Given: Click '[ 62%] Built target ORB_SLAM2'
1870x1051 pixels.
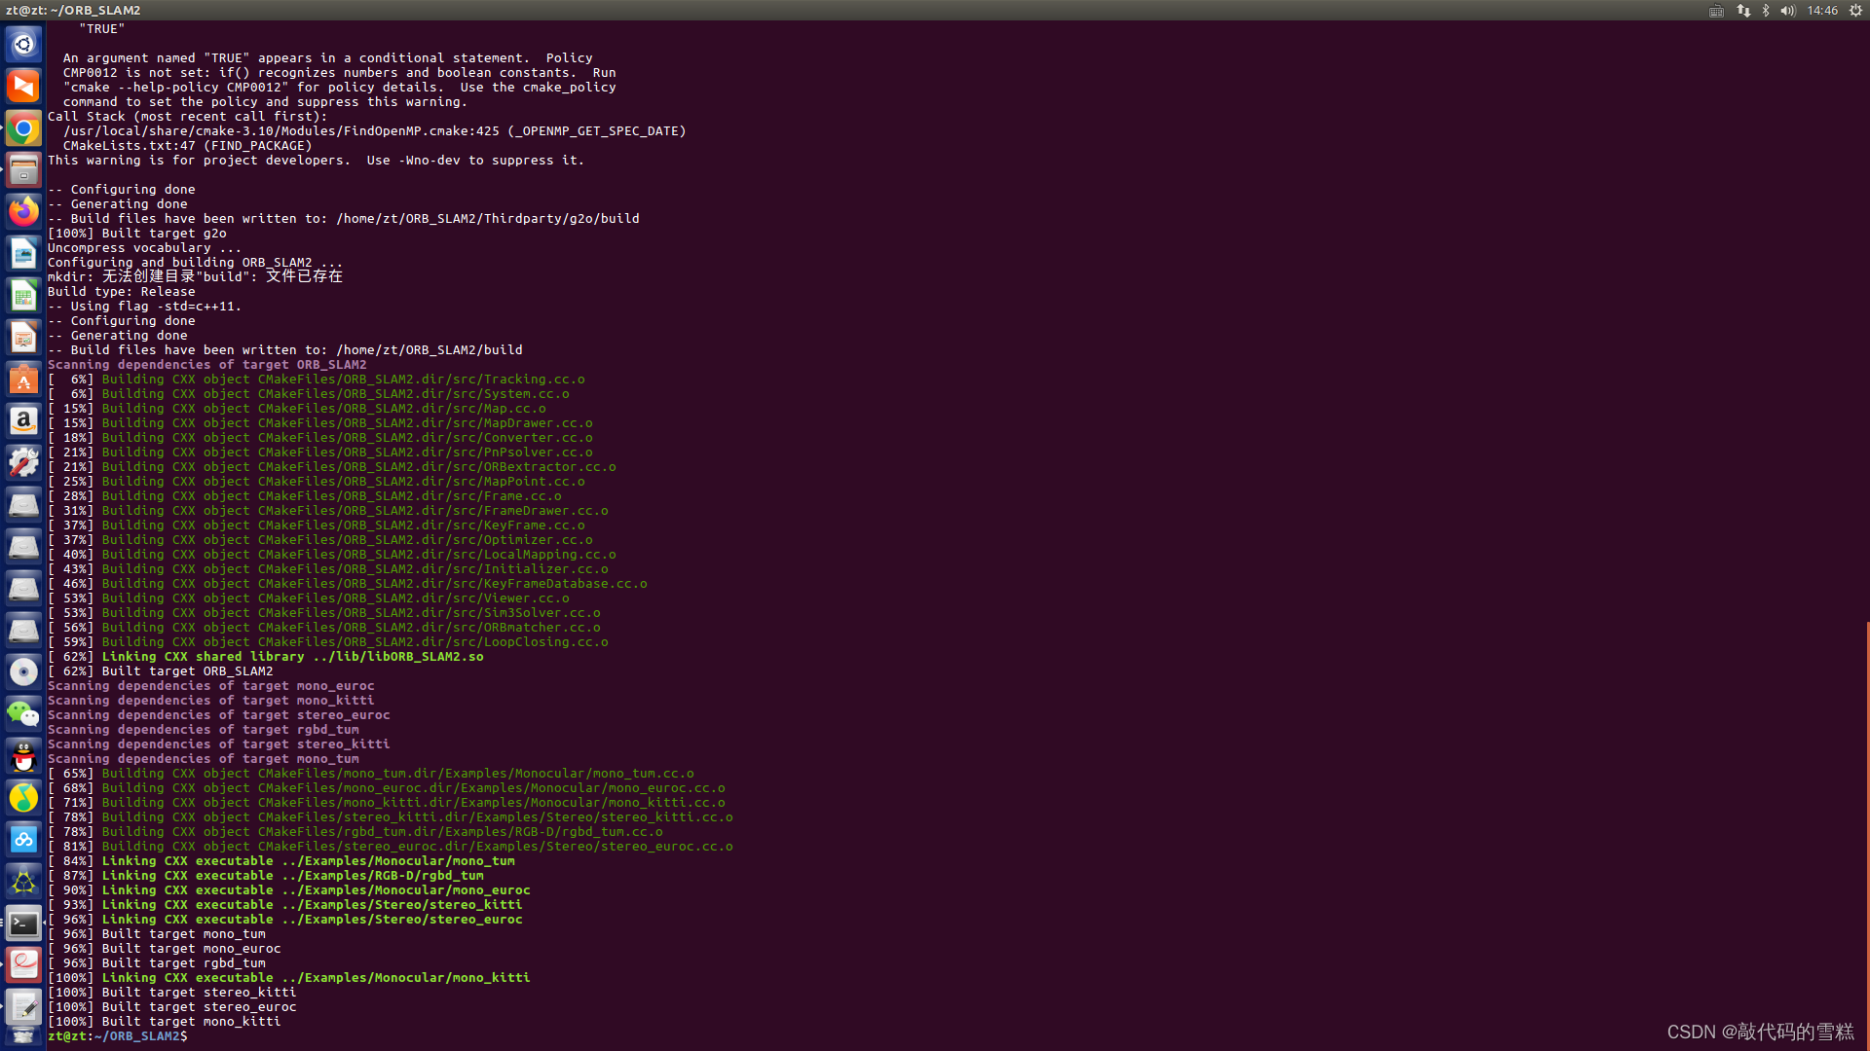Looking at the screenshot, I should [x=161, y=671].
